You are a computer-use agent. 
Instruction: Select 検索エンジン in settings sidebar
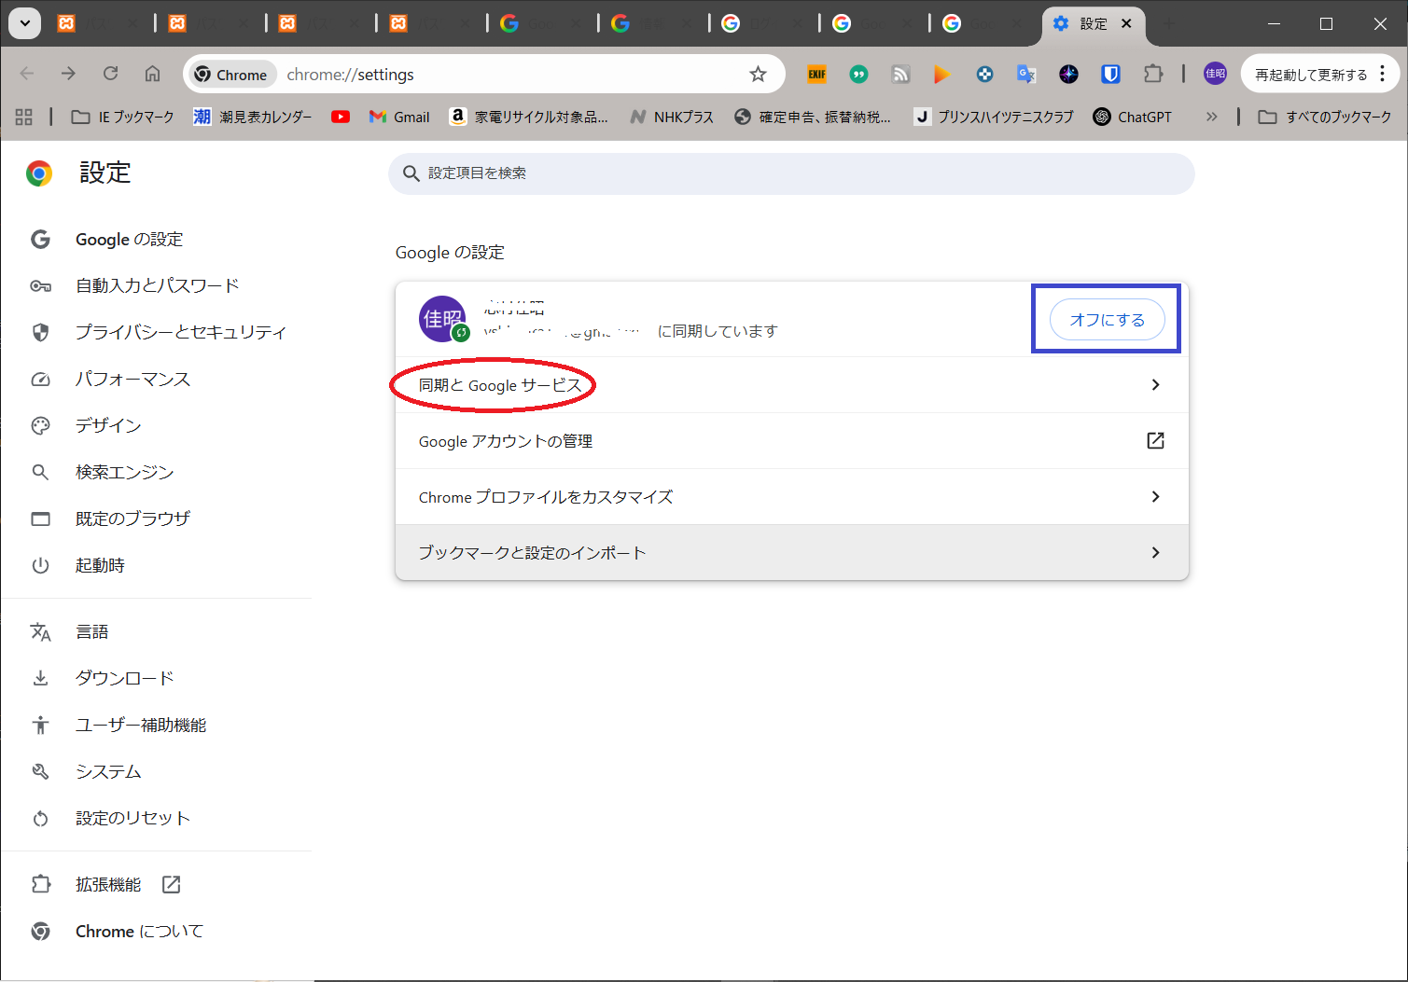click(x=124, y=472)
